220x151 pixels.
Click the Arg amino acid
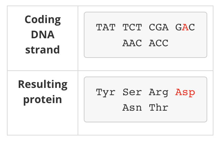tap(159, 92)
